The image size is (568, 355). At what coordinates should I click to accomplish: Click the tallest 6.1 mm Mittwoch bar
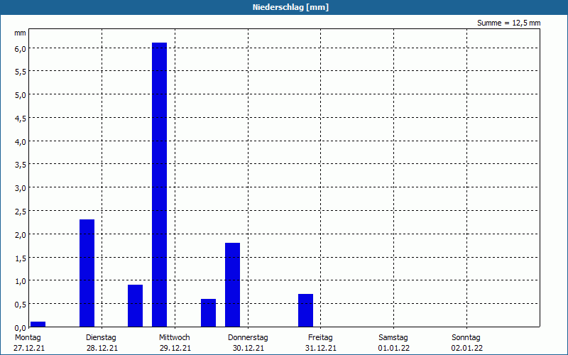159,185
